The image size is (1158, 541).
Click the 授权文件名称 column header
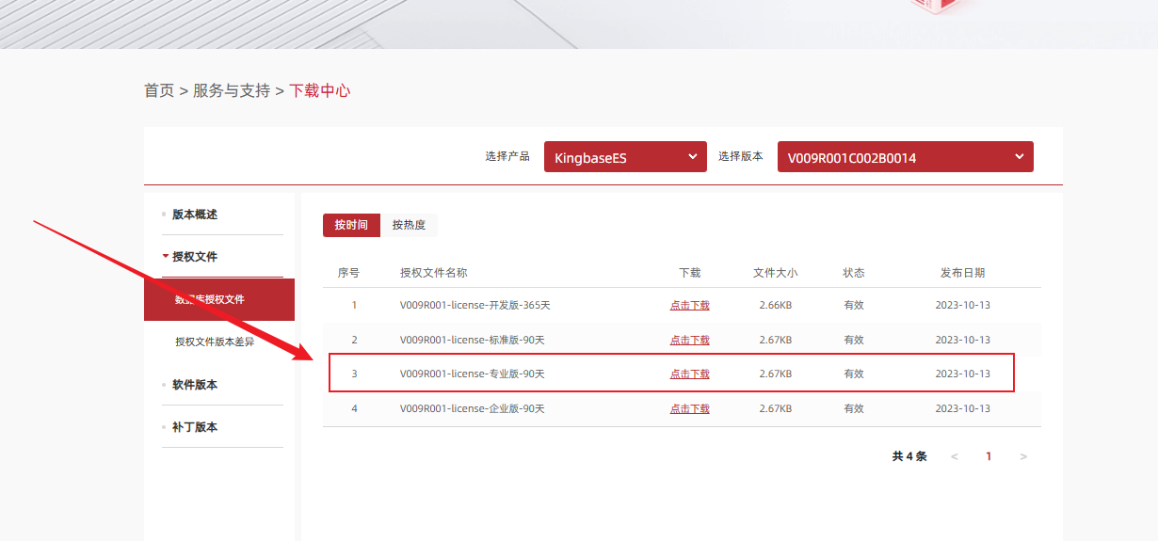tap(434, 273)
